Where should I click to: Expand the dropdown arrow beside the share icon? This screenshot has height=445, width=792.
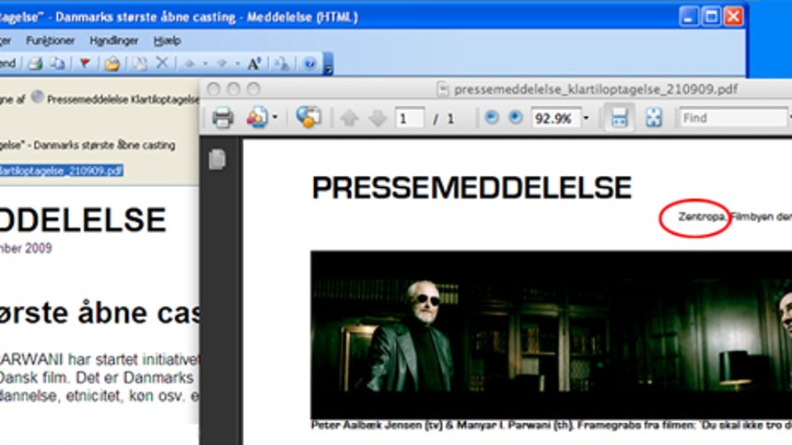[x=275, y=119]
